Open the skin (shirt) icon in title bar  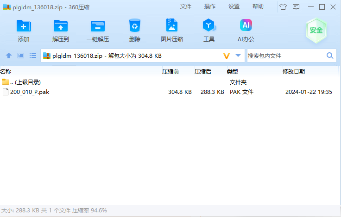(283, 7)
